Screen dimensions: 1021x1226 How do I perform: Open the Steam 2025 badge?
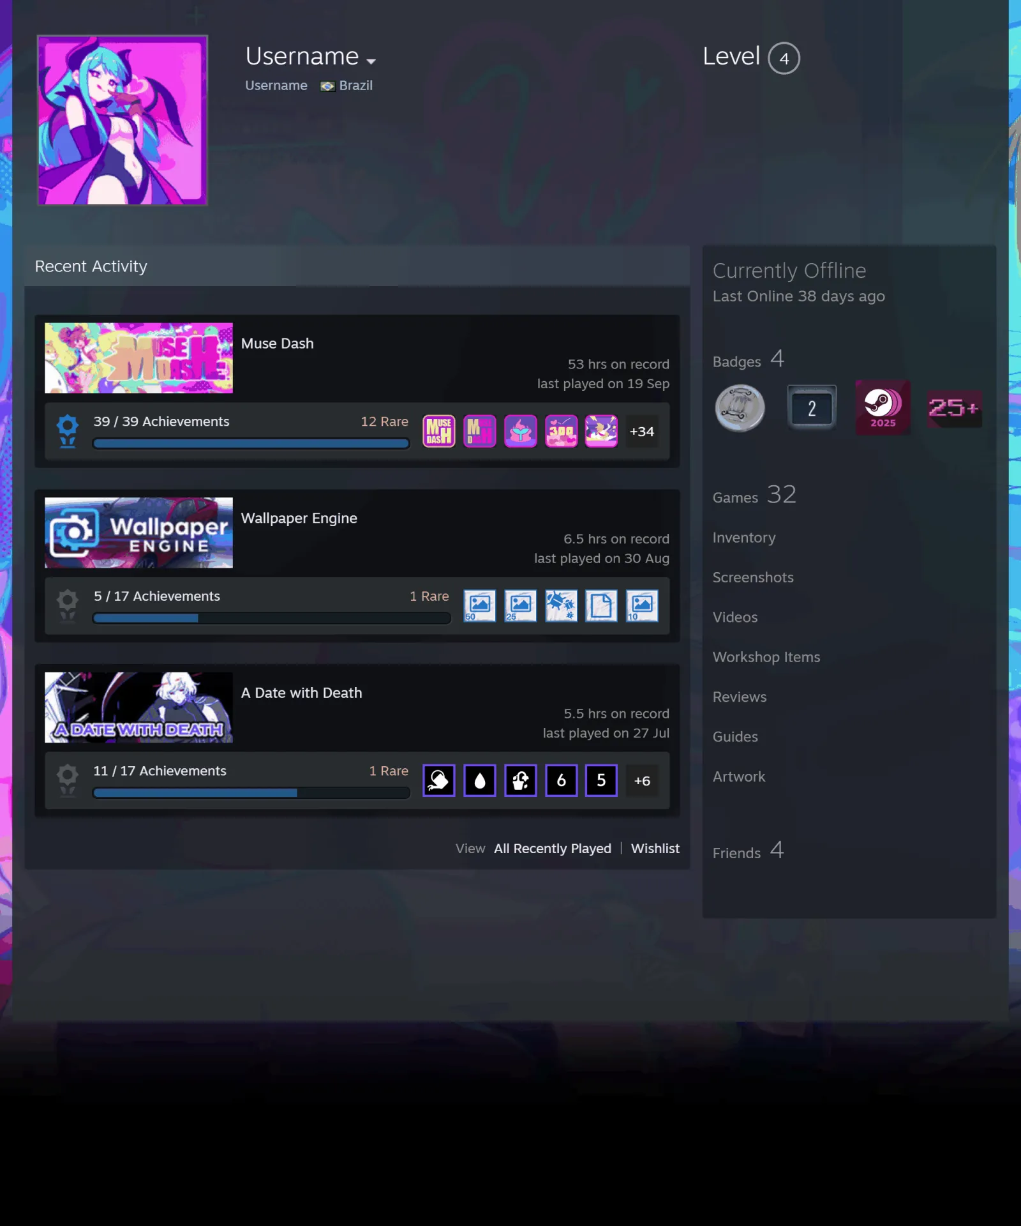[x=883, y=408]
